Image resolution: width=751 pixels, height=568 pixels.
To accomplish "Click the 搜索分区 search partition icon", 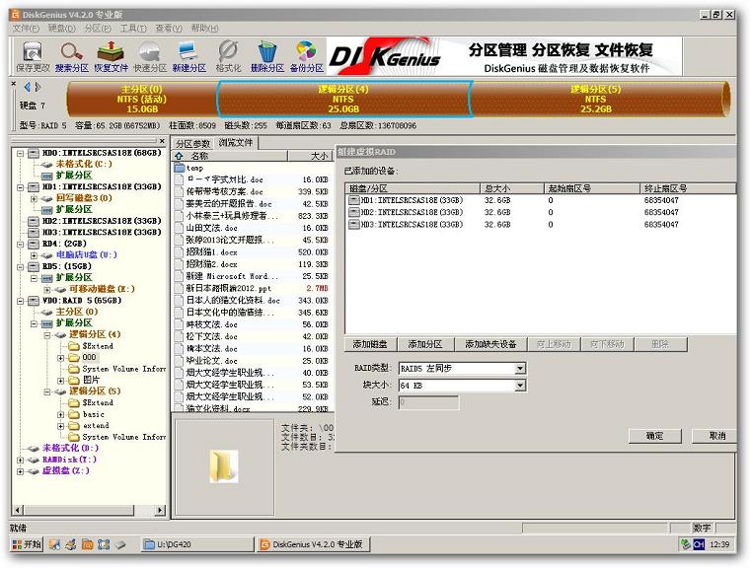I will [71, 56].
